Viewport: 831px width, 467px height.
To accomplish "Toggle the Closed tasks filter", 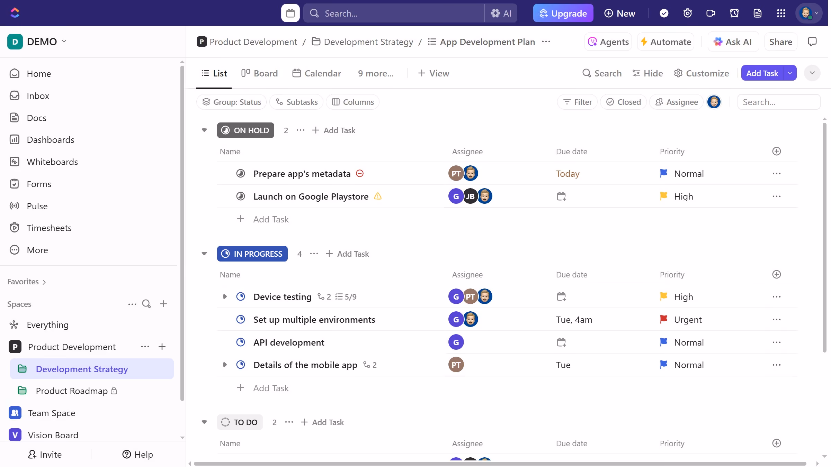I will coord(623,102).
